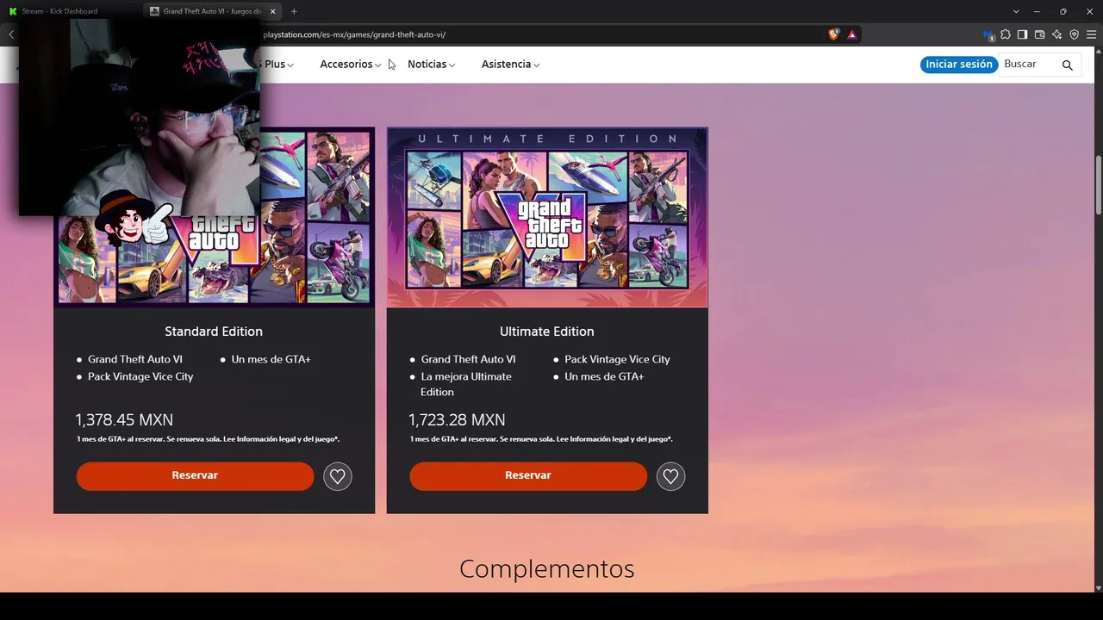Open the Brave Wallet icon
This screenshot has width=1103, height=620.
[1039, 34]
